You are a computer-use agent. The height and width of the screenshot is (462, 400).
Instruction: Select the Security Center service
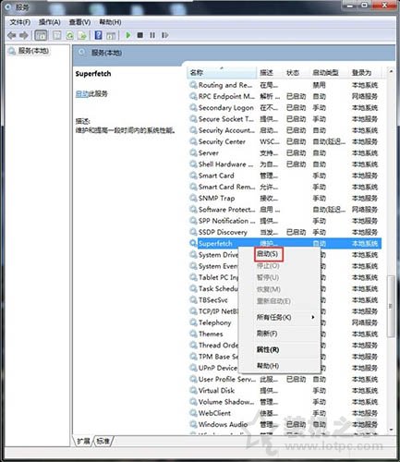pos(285,141)
